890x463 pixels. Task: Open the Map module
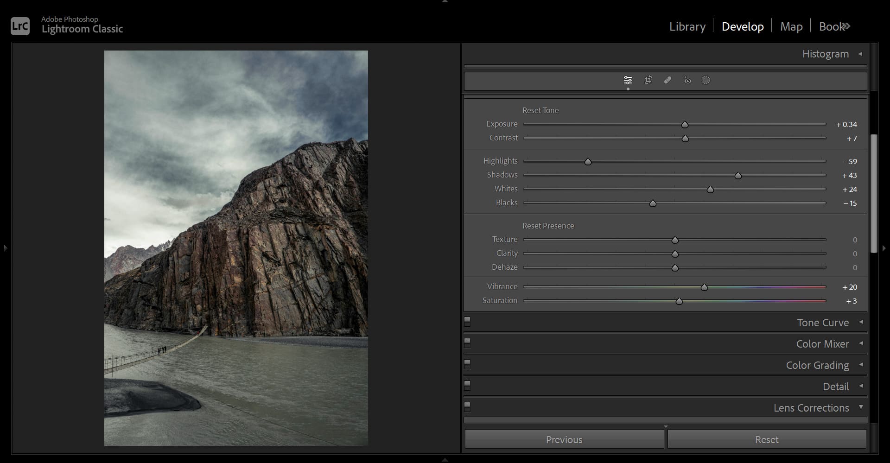click(x=791, y=26)
